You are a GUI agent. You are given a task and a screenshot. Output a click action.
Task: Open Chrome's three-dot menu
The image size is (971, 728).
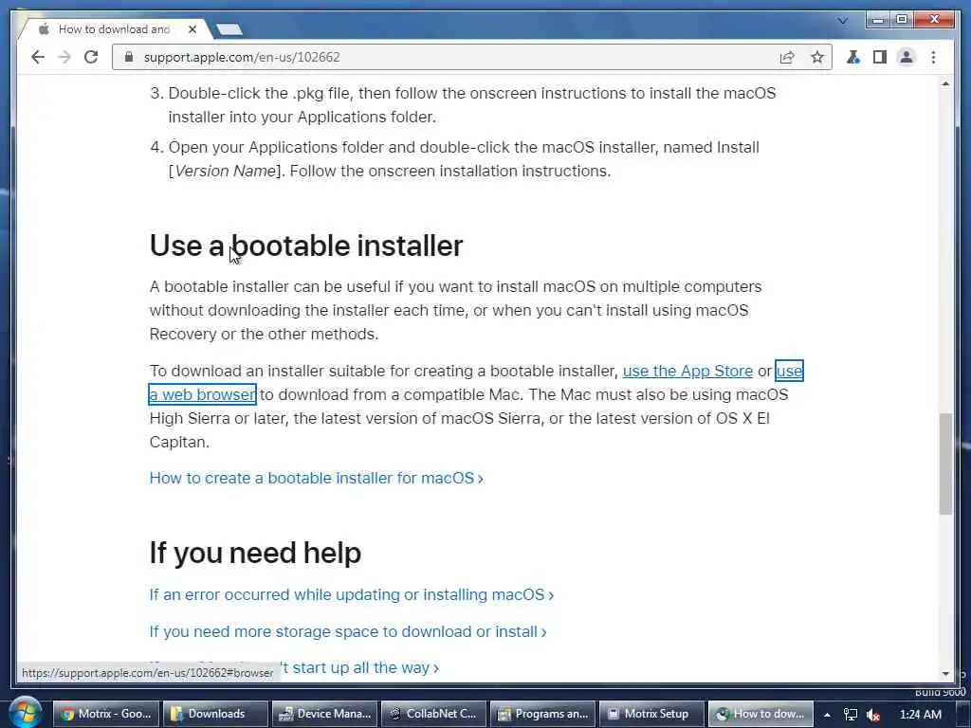click(x=933, y=57)
